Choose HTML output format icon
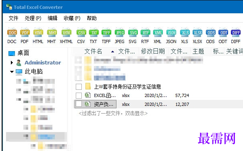 click(x=38, y=33)
